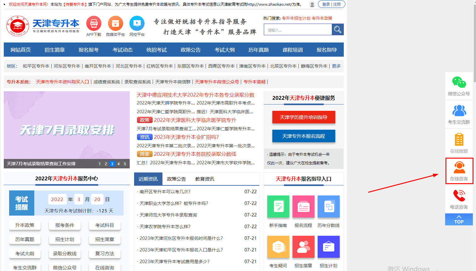Open the 登录 login link
The width and height of the screenshot is (476, 271).
tap(326, 4)
